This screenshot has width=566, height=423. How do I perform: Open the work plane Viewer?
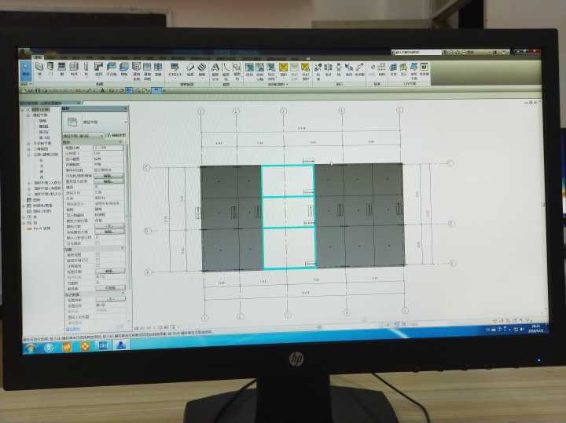(424, 69)
